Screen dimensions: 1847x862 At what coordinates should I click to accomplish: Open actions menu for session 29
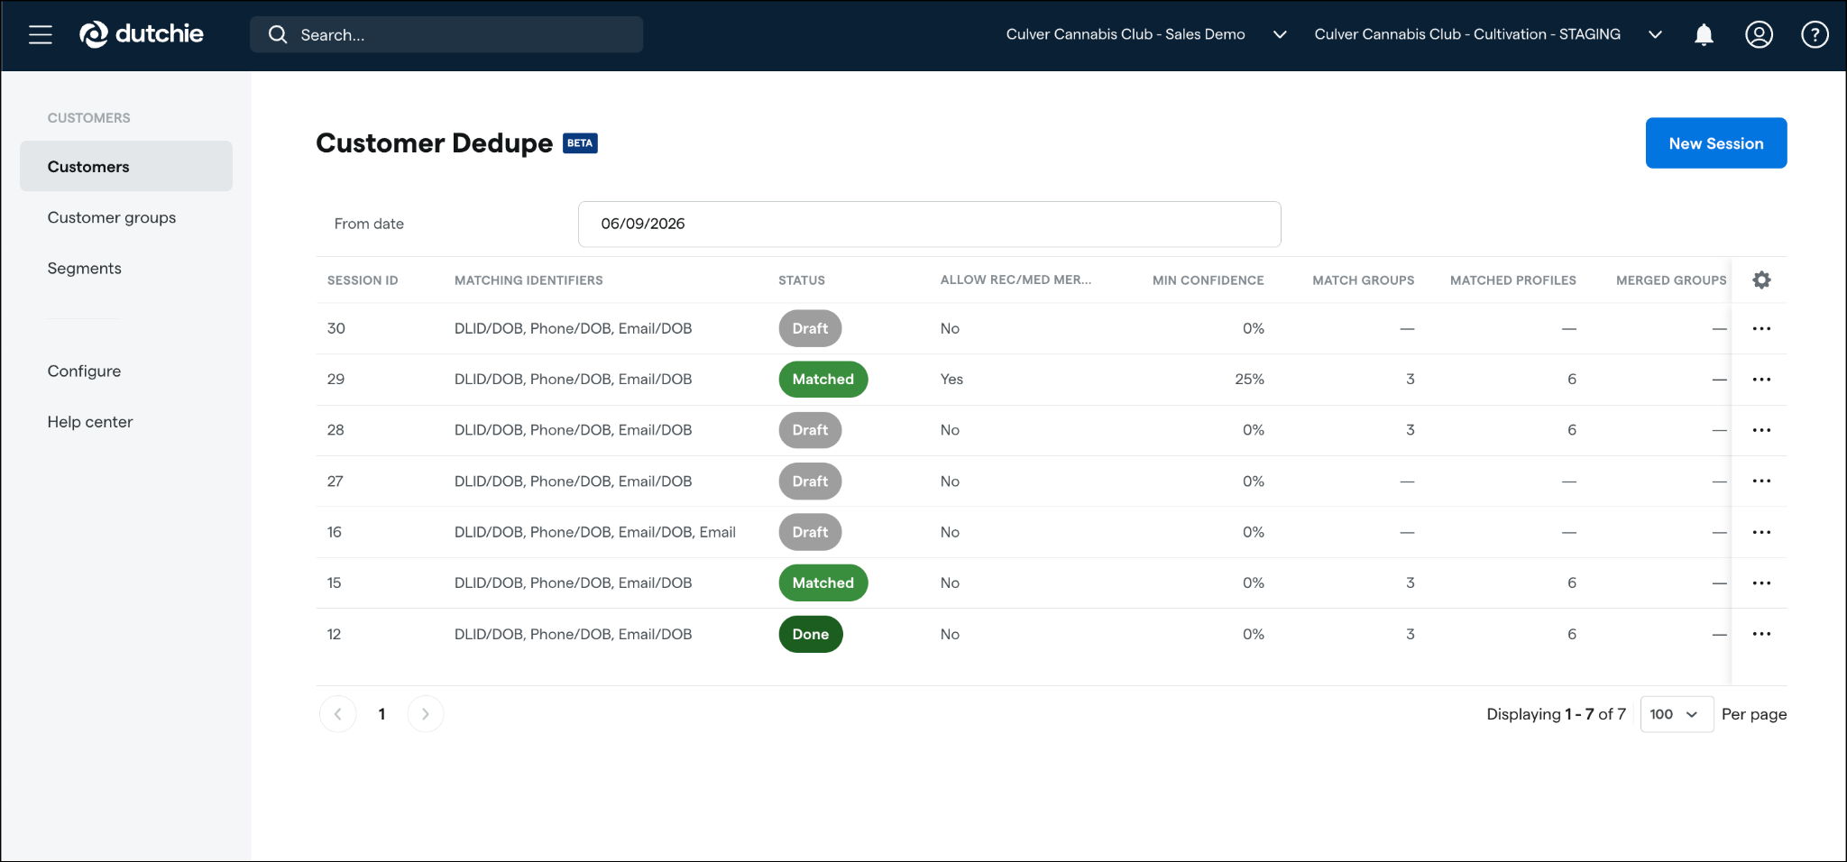pos(1761,379)
